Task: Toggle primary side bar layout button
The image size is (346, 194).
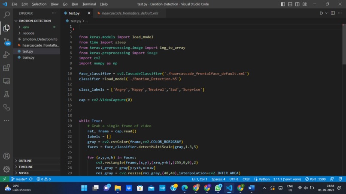Action: click(282, 4)
